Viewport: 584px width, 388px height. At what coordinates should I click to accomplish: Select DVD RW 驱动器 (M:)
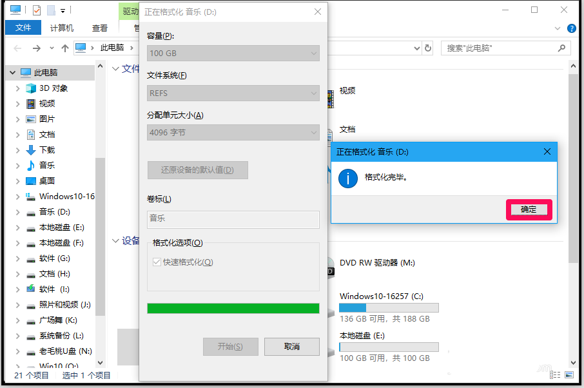(x=377, y=263)
